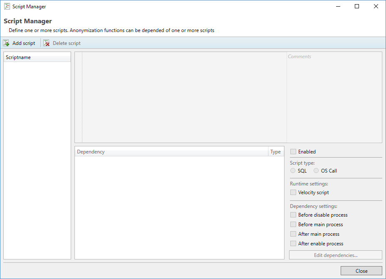Viewport: 386px width, 279px height.
Task: Click the Type column header
Action: [276, 152]
